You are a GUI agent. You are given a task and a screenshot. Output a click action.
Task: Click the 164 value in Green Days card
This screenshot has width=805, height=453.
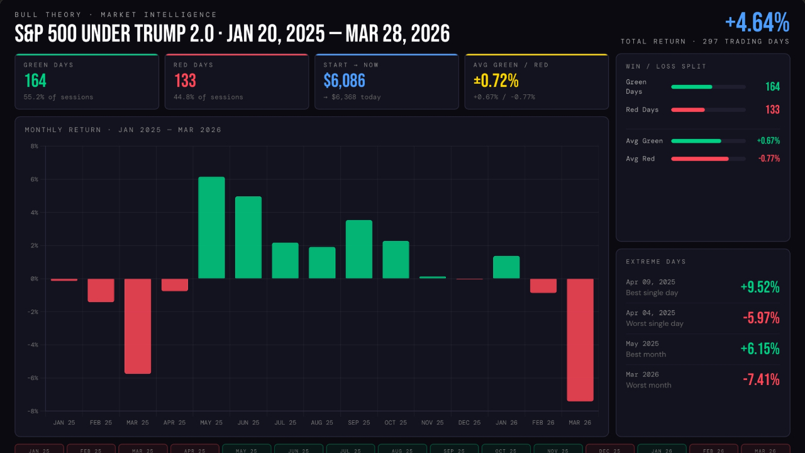(35, 81)
